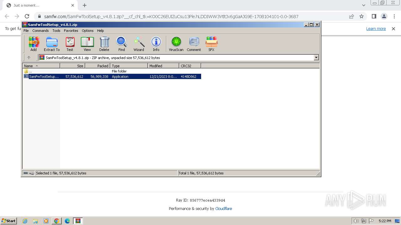The width and height of the screenshot is (401, 225).
Task: Close the 'Just a moment...' tab
Action: [73, 5]
